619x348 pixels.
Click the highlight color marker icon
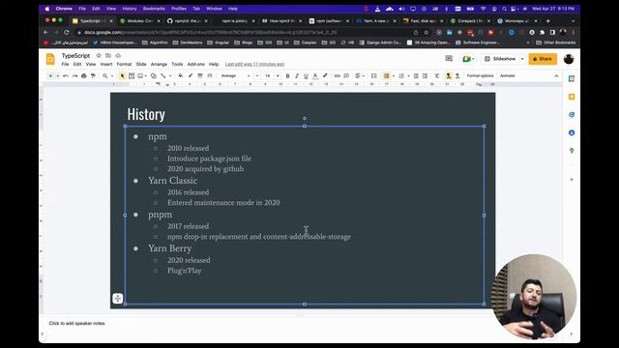[x=325, y=75]
